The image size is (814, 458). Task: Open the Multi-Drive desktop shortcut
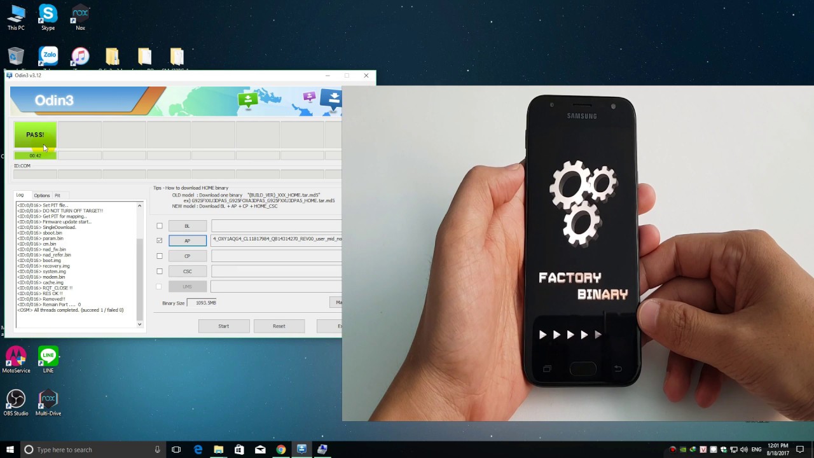click(x=48, y=403)
